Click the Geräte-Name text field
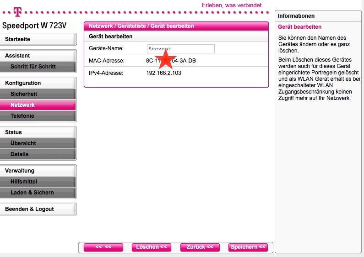 tap(180, 48)
